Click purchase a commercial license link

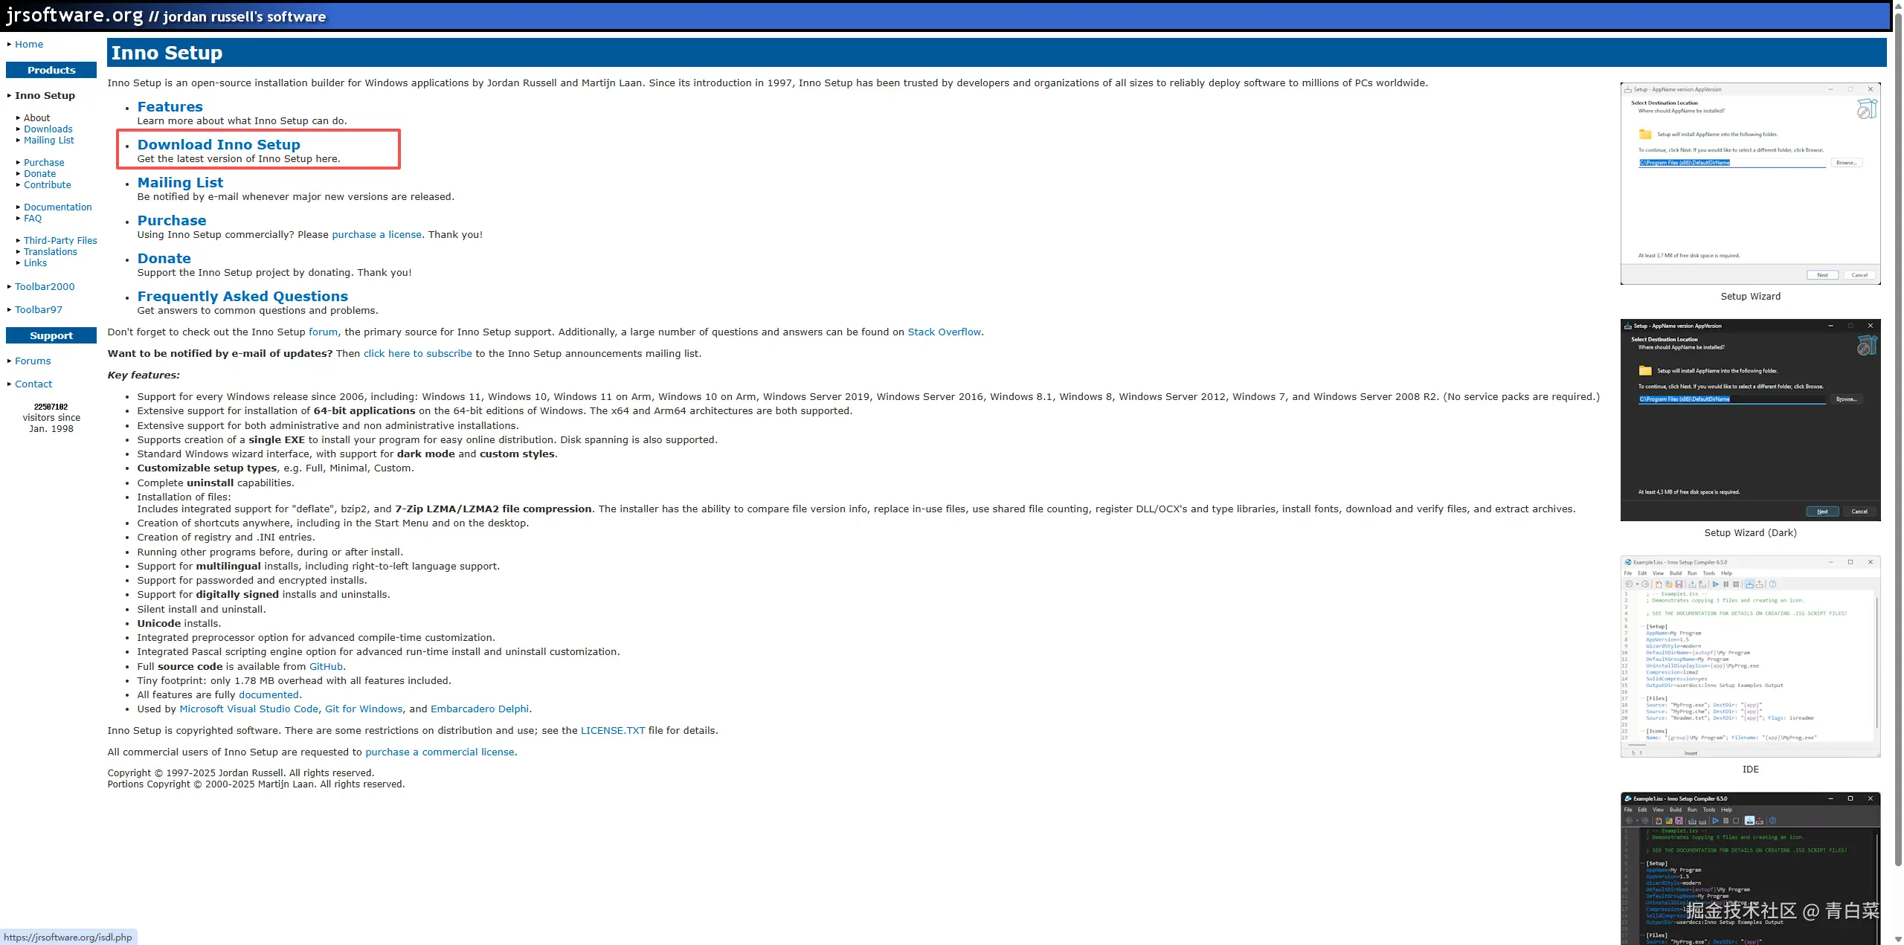tap(440, 752)
